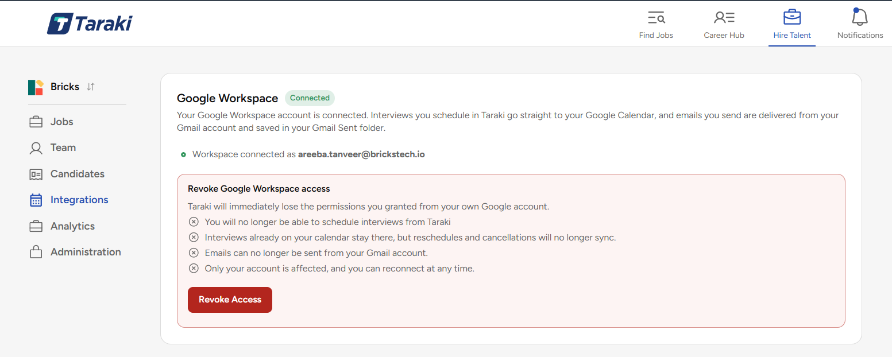Click the 'Career Hub' label in top navigation

[724, 36]
